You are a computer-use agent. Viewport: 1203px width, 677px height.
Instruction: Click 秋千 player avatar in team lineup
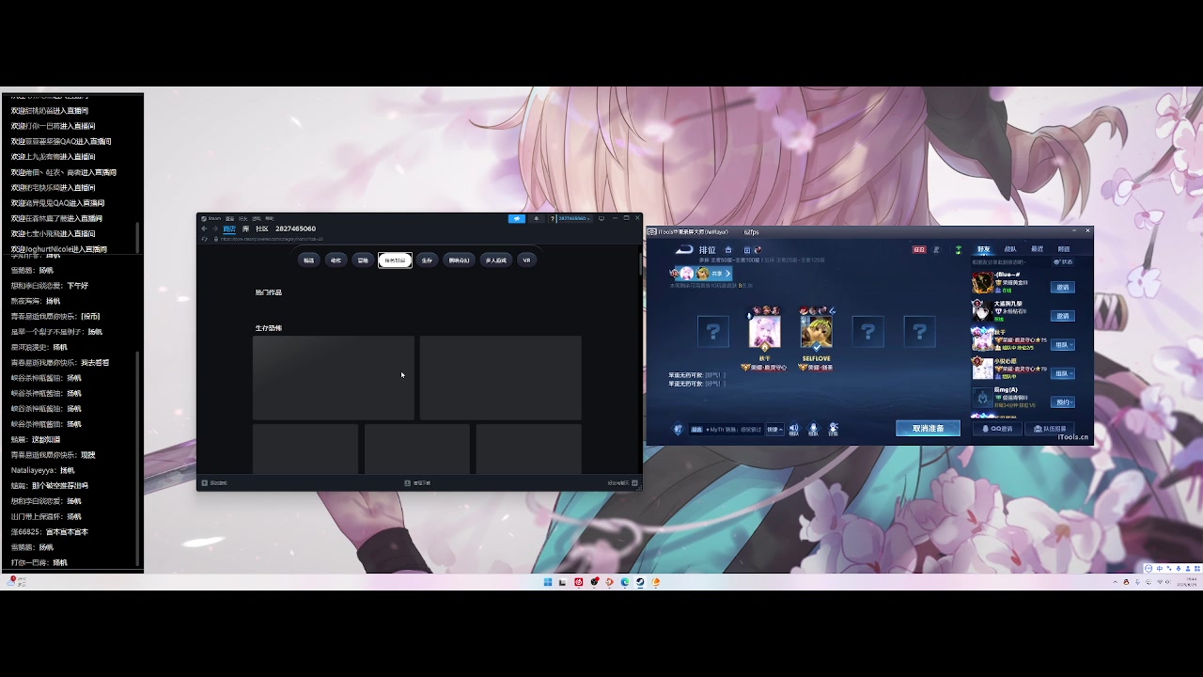pyautogui.click(x=764, y=332)
